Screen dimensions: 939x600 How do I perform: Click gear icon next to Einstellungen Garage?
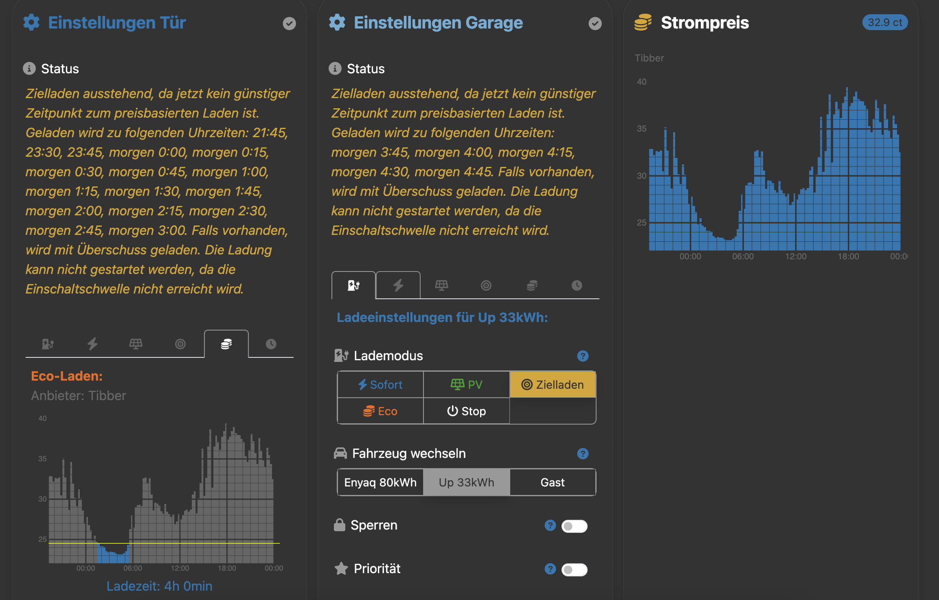pos(337,22)
